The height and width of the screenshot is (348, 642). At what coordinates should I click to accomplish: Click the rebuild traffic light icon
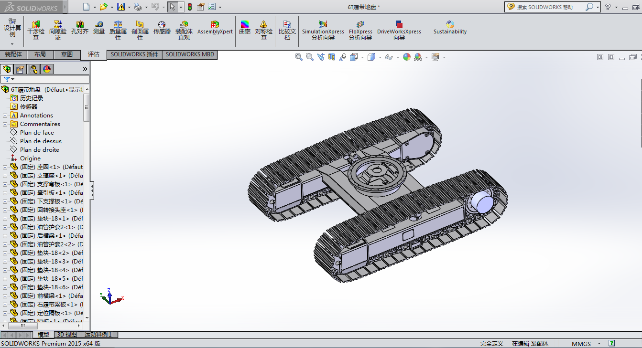pos(189,7)
